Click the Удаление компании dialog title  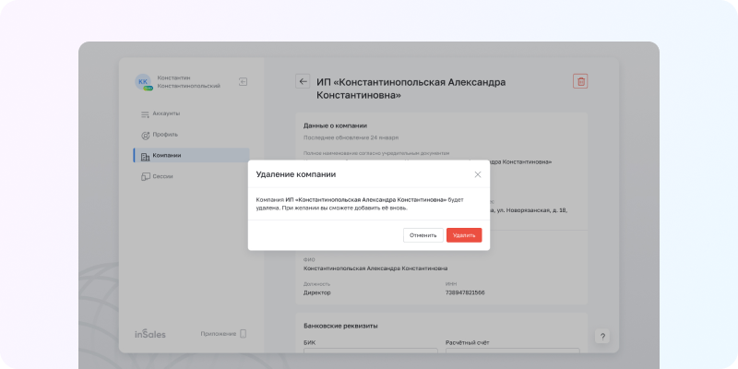(x=296, y=174)
